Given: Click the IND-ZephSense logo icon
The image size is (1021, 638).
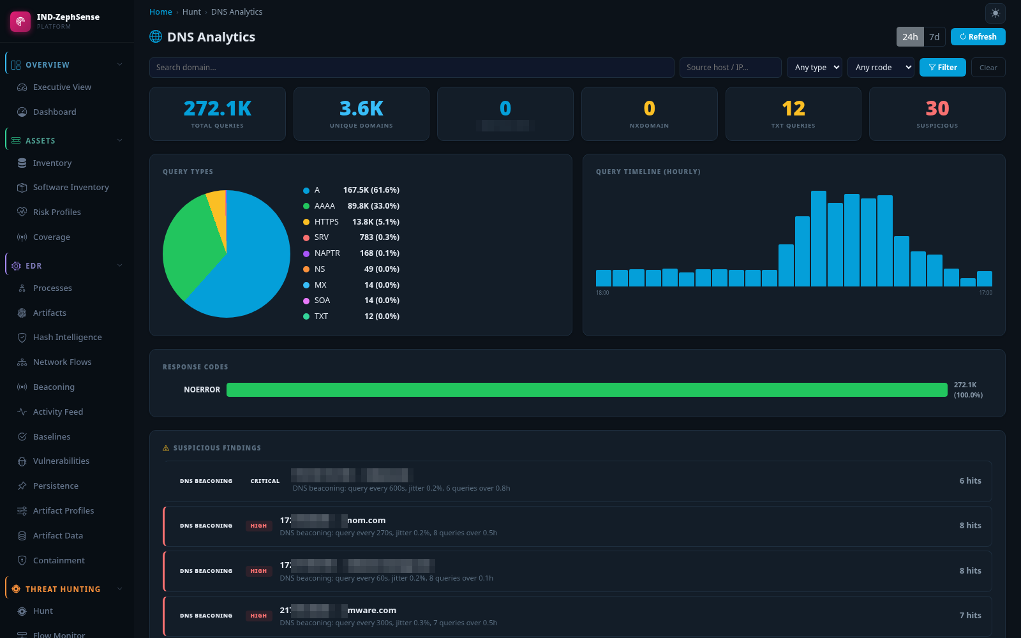Looking at the screenshot, I should 20,21.
